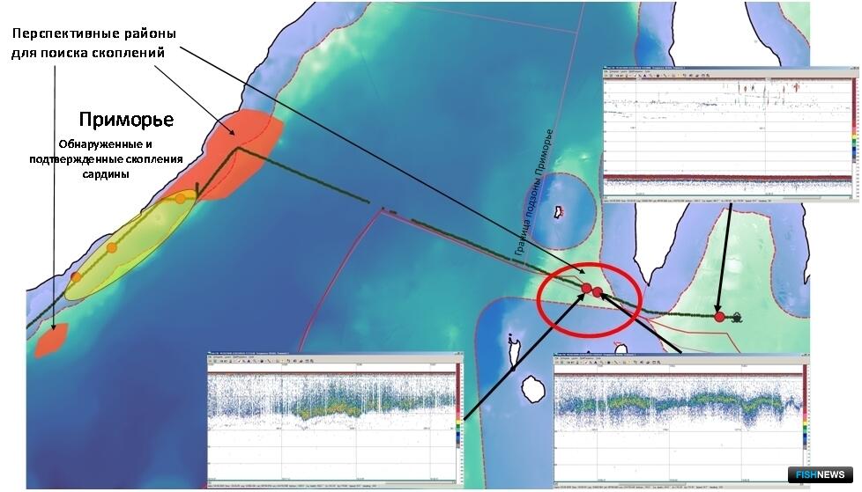
Task: Click the color scale in bottom-left echogram
Action: coord(457,414)
